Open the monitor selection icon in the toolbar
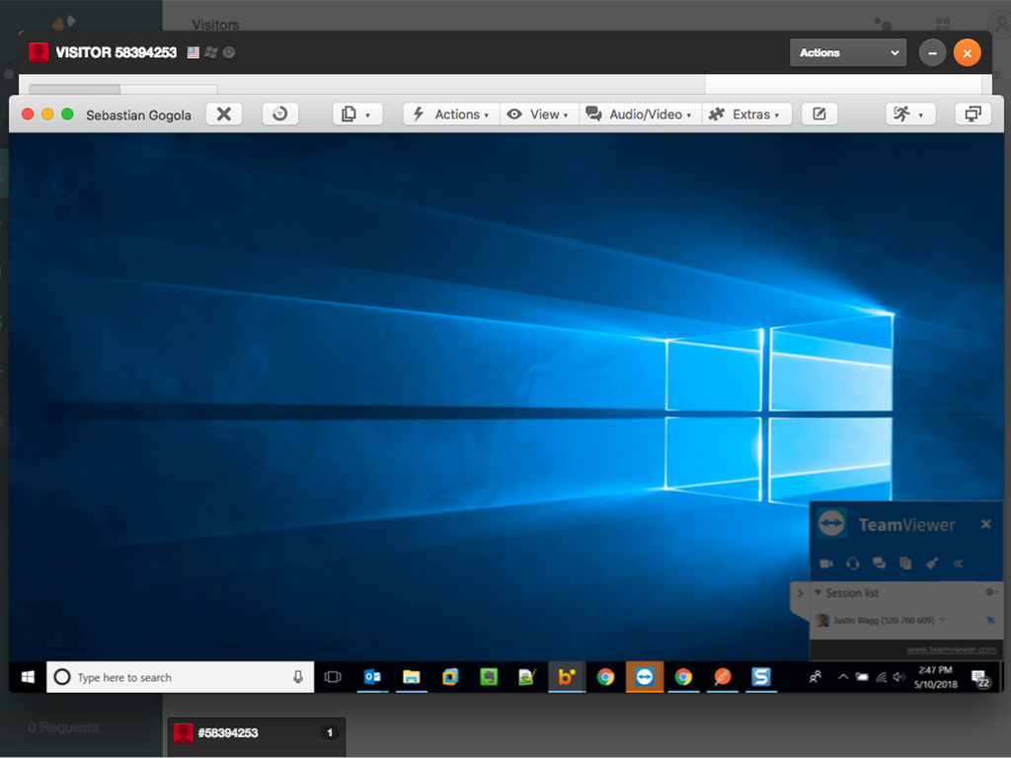This screenshot has height=758, width=1011. pyautogui.click(x=972, y=114)
